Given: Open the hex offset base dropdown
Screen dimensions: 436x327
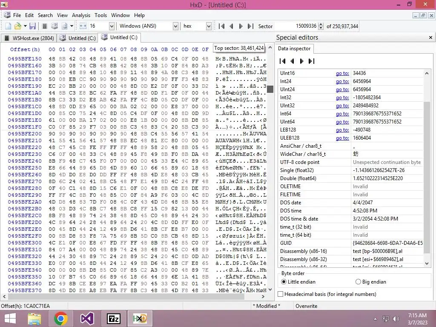Looking at the screenshot, I should 209,26.
